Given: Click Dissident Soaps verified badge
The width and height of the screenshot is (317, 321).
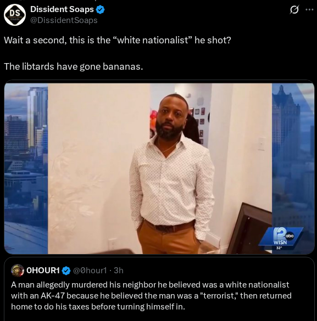Looking at the screenshot, I should click(x=100, y=10).
